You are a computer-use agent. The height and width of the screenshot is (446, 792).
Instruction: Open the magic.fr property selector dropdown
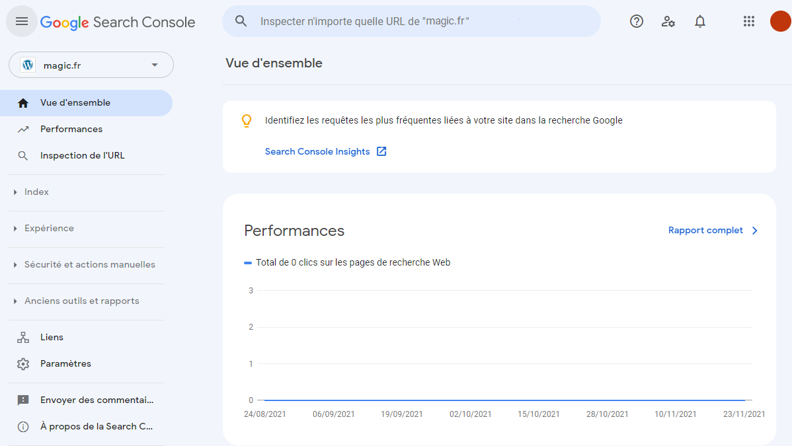click(91, 65)
